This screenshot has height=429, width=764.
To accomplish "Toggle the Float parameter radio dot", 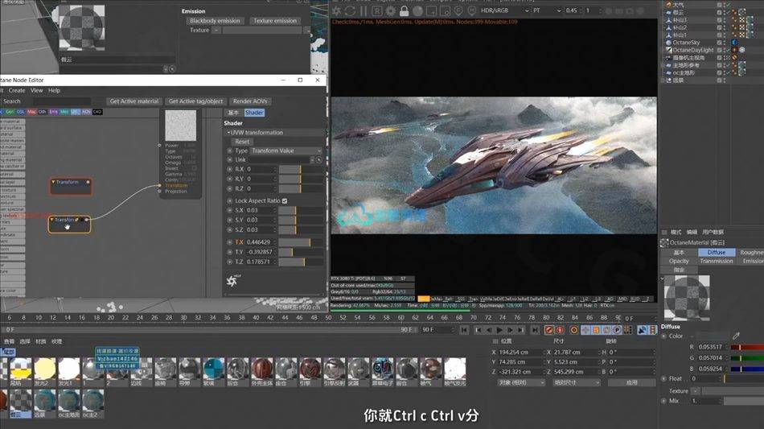I will (x=663, y=378).
